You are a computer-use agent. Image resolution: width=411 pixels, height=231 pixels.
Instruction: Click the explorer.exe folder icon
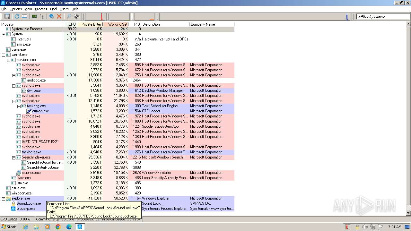pyautogui.click(x=8, y=198)
